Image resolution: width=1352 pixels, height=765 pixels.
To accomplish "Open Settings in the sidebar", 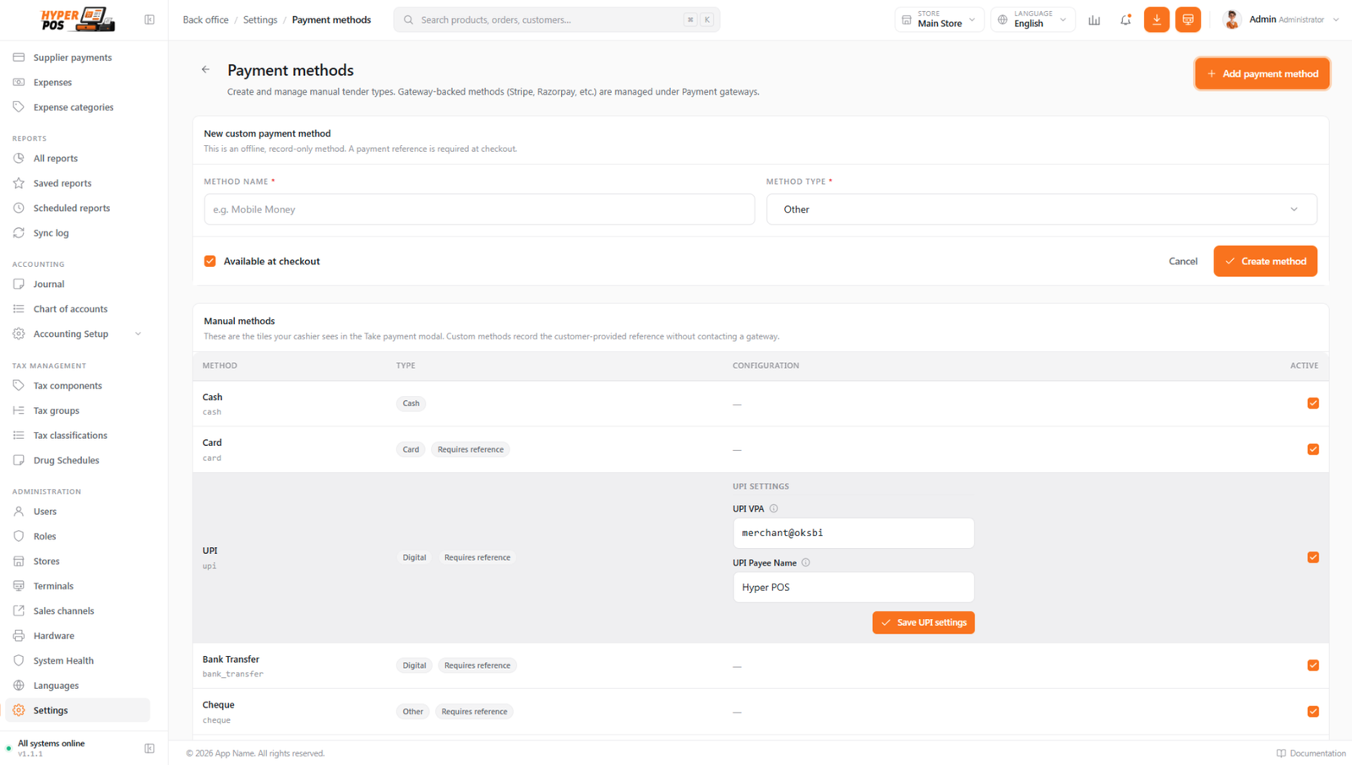I will (77, 711).
